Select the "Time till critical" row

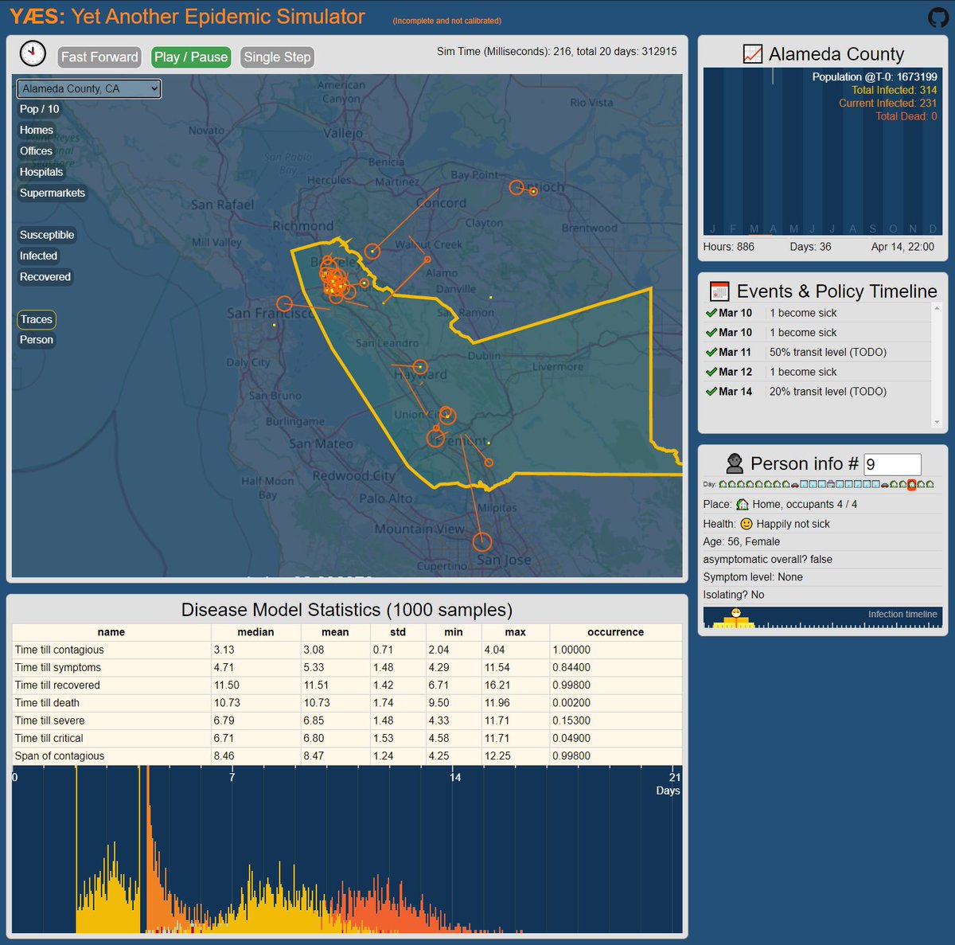pos(347,738)
